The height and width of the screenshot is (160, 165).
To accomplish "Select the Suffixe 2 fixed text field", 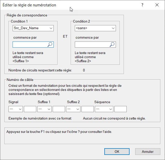I will click(x=88, y=109).
